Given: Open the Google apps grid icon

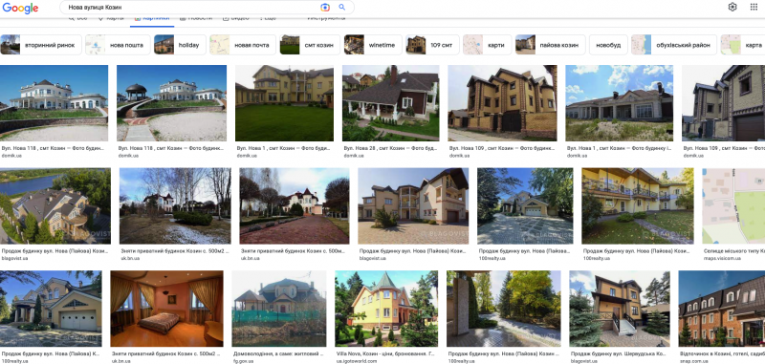Looking at the screenshot, I should pyautogui.click(x=754, y=7).
